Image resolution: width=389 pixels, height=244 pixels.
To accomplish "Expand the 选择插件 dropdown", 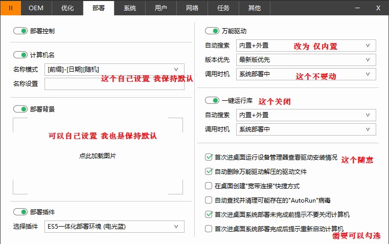I will [114, 226].
